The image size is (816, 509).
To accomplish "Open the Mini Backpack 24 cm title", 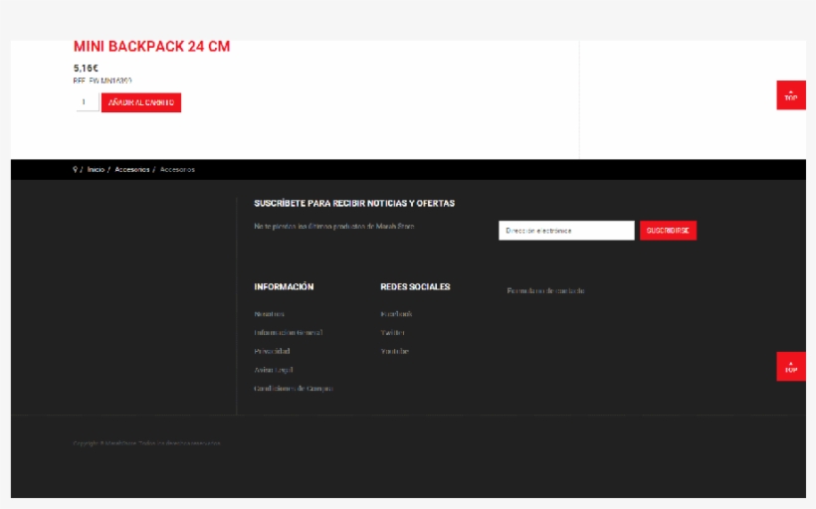I will pyautogui.click(x=151, y=47).
